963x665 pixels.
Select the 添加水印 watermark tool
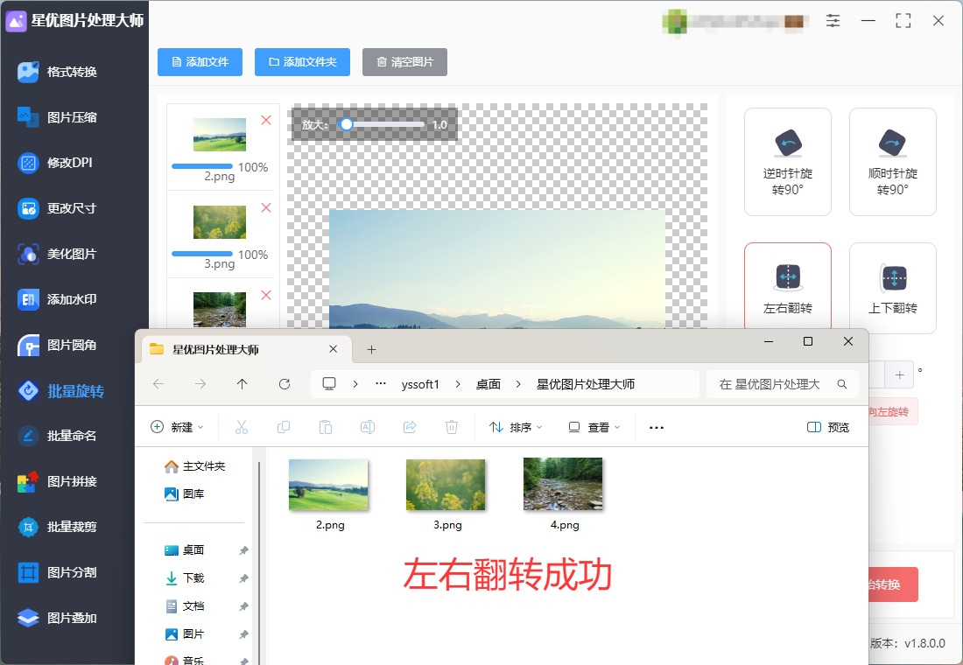click(57, 299)
